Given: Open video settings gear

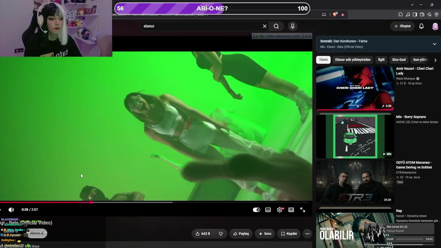Looking at the screenshot, I should pyautogui.click(x=280, y=210).
